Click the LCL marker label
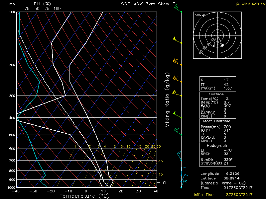266x199 pixels. 164,183
